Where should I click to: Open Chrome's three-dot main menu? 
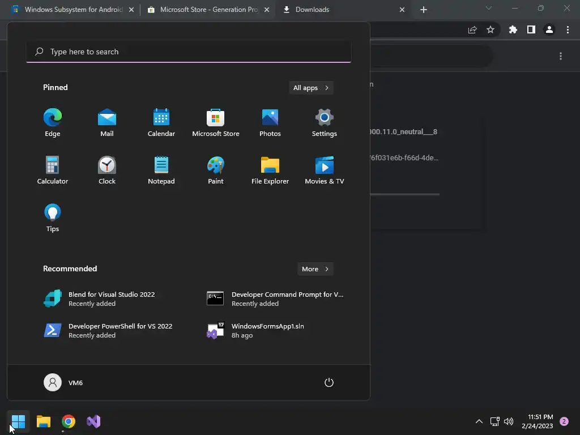pos(568,29)
